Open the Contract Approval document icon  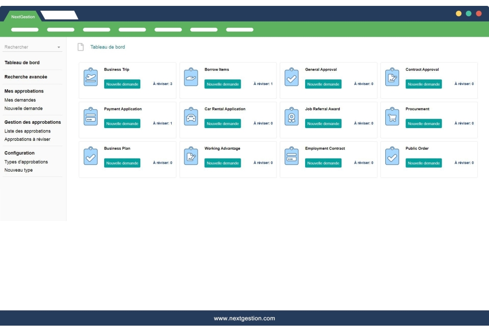(x=392, y=77)
